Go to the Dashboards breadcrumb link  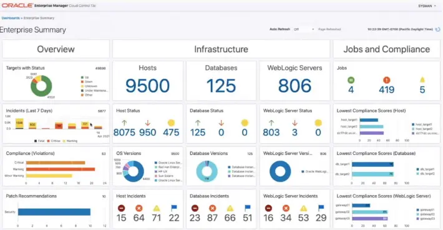point(11,18)
